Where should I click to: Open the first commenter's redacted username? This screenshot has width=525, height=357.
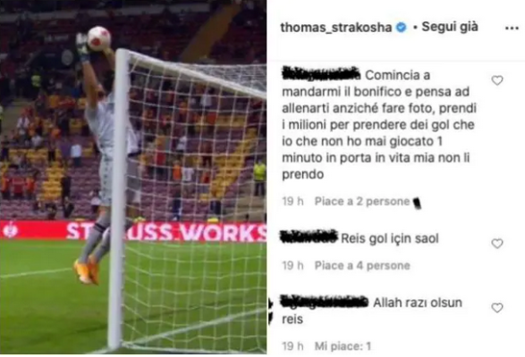[321, 74]
